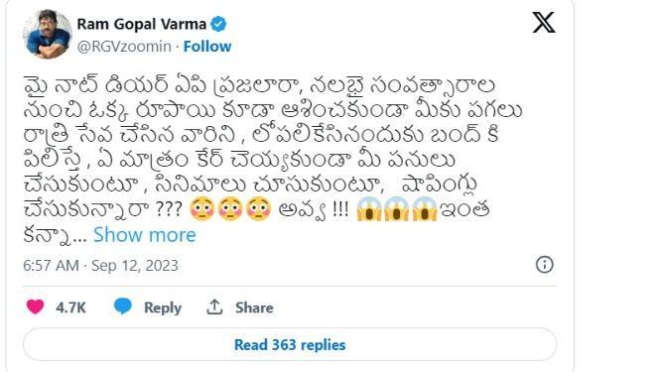
Task: Click the Telugu tweet text body
Action: pyautogui.click(x=273, y=161)
